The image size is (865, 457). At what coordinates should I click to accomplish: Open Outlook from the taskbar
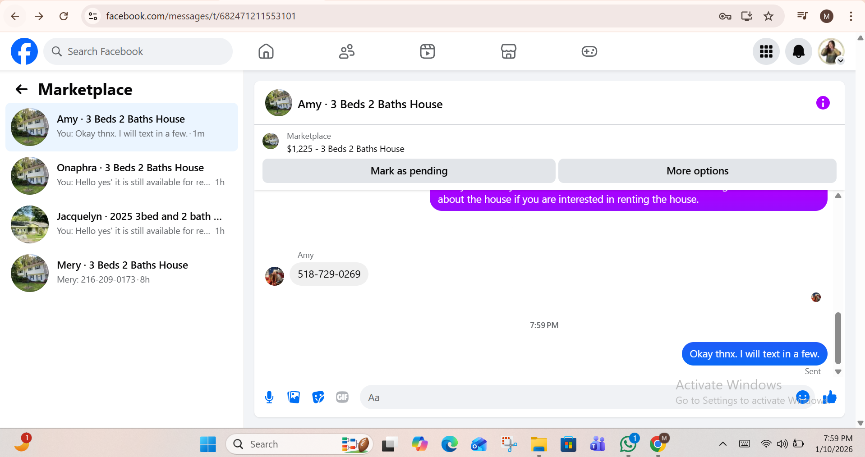pos(479,444)
